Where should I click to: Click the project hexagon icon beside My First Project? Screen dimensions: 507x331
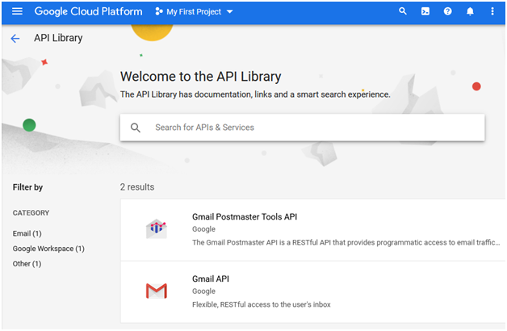pyautogui.click(x=159, y=11)
